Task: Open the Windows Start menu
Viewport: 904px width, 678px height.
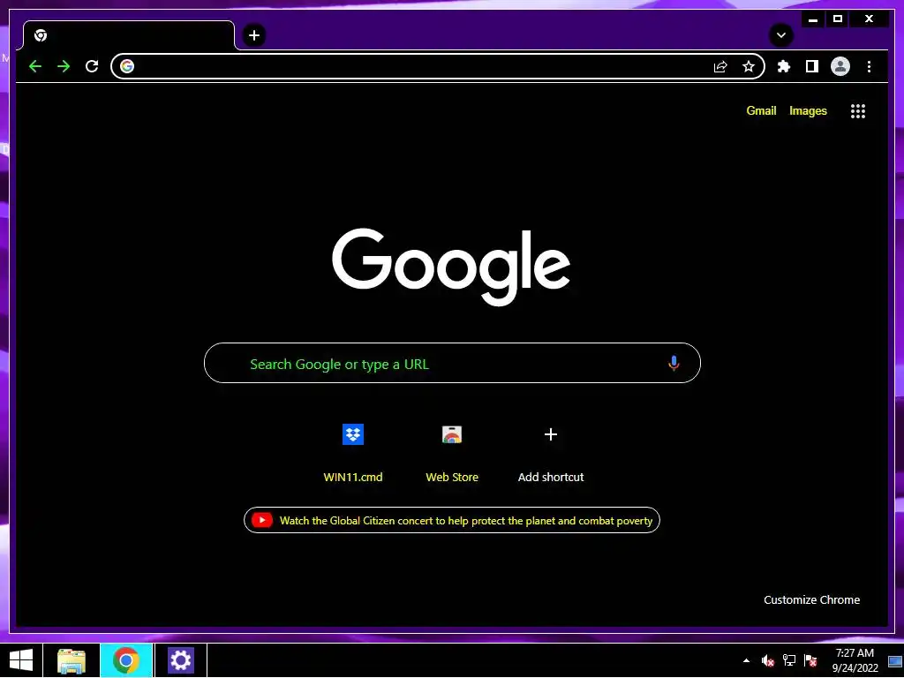Action: click(21, 660)
